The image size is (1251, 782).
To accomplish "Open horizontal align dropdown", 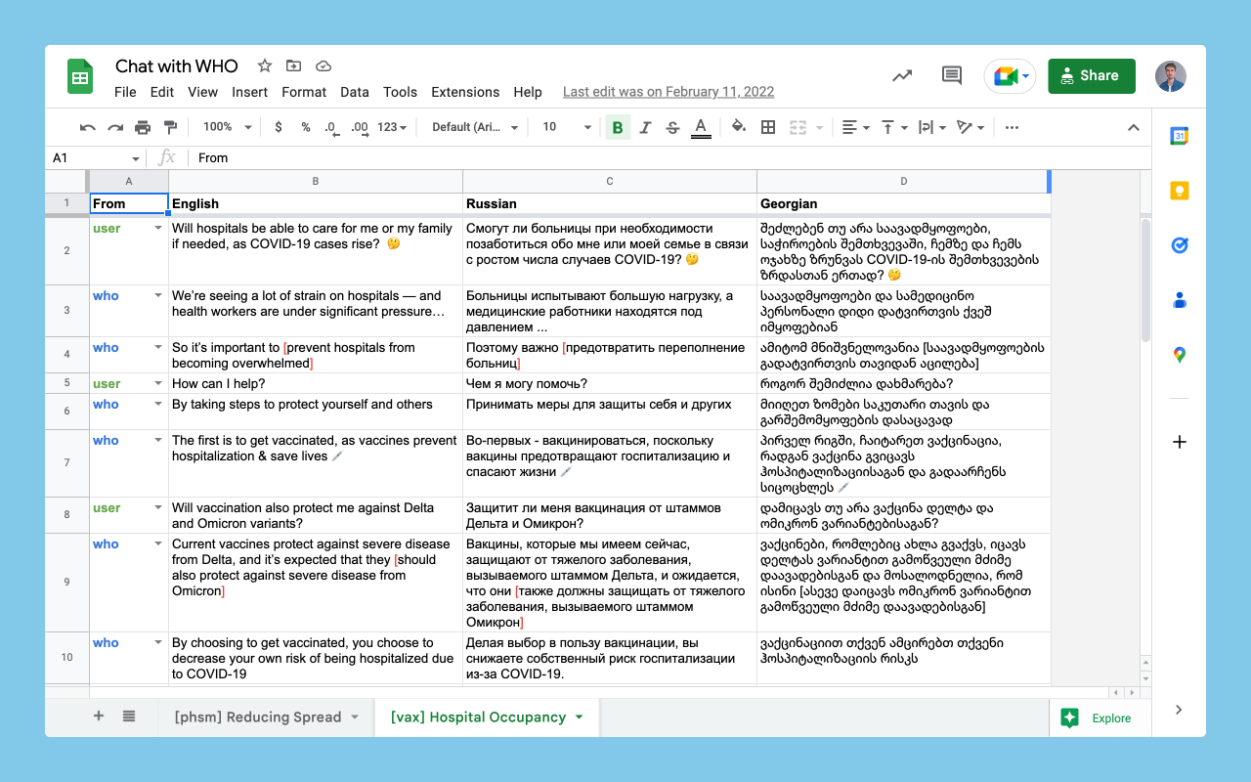I will [x=855, y=127].
